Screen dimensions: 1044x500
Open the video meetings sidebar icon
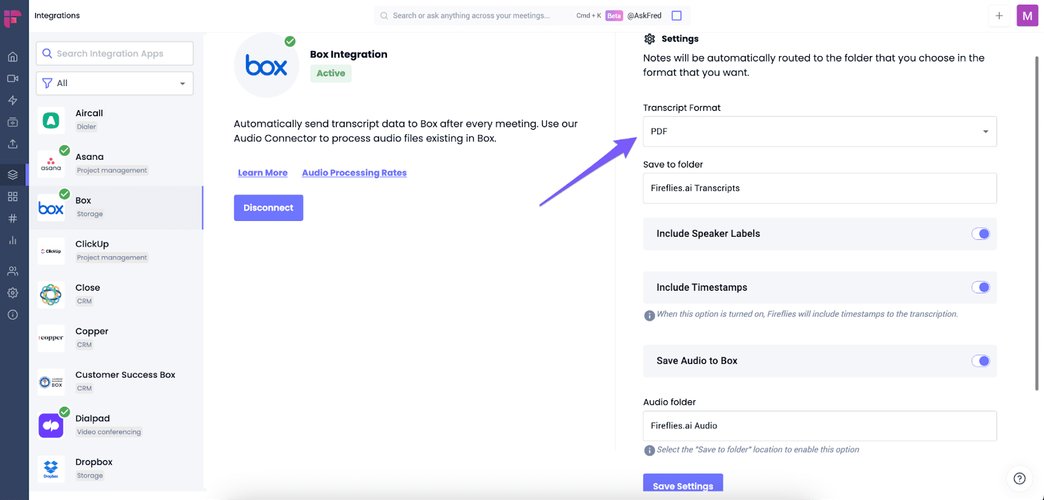click(x=12, y=78)
